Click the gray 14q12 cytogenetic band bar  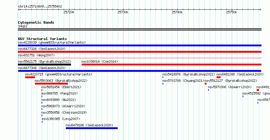pos(140,30)
